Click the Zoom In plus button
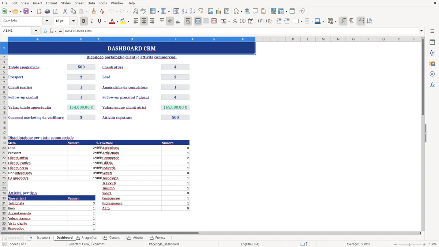The height and width of the screenshot is (247, 439). 424,244
